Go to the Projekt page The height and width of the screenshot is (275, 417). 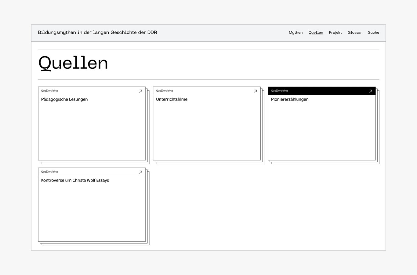pos(335,33)
